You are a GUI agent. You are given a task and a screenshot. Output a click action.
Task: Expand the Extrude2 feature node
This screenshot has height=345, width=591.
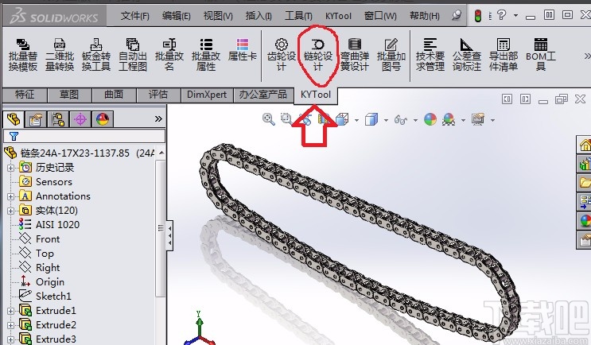click(x=10, y=325)
